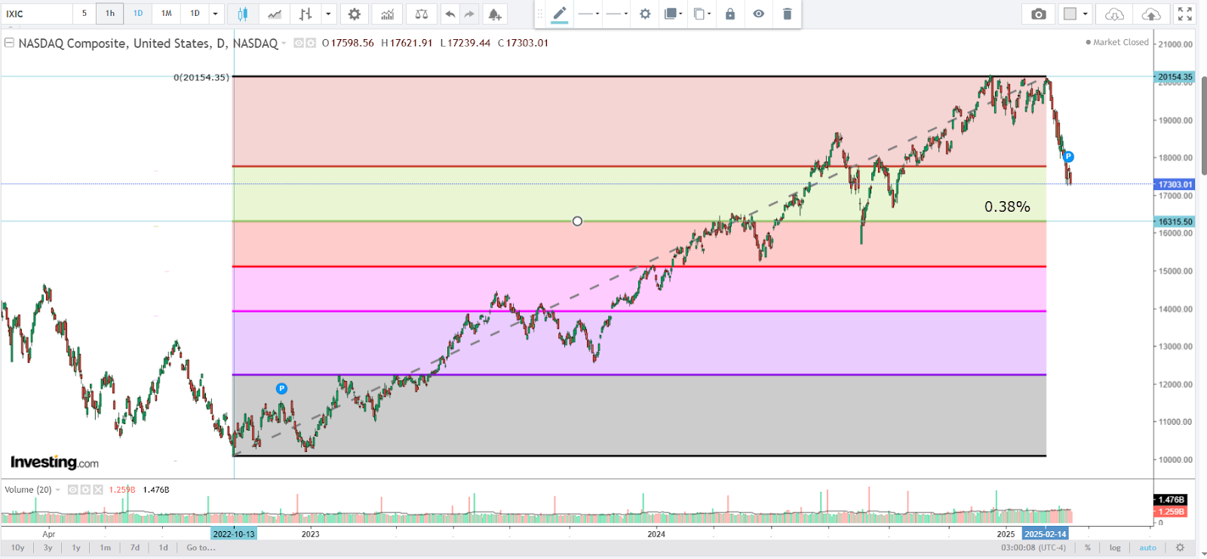This screenshot has width=1207, height=559.
Task: Select the blue 1D timeframe
Action: 138,14
